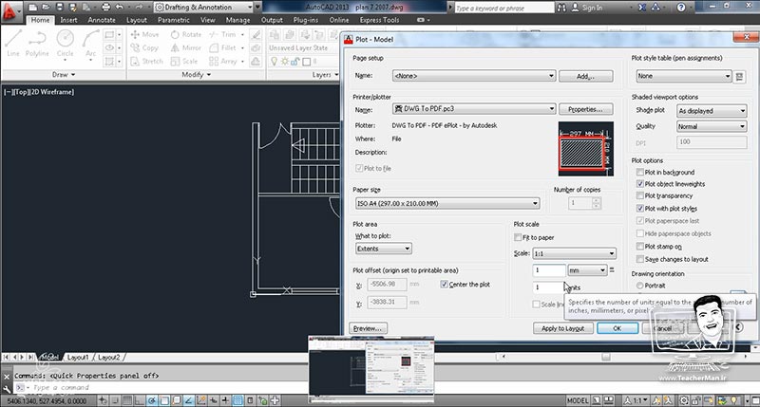Switch to the Manage ribbon tab
This screenshot has height=407, width=760.
point(237,20)
